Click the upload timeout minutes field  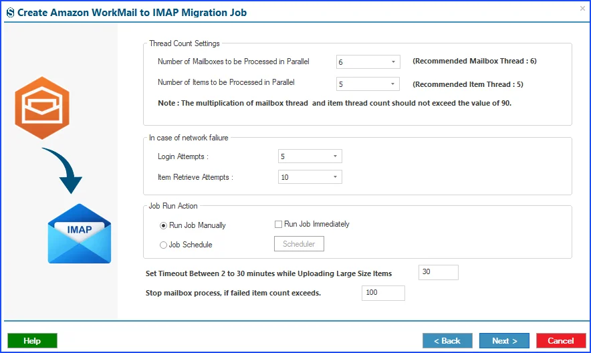[x=439, y=272]
